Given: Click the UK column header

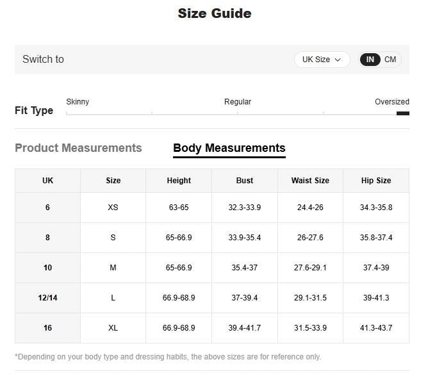Looking at the screenshot, I should point(48,181).
